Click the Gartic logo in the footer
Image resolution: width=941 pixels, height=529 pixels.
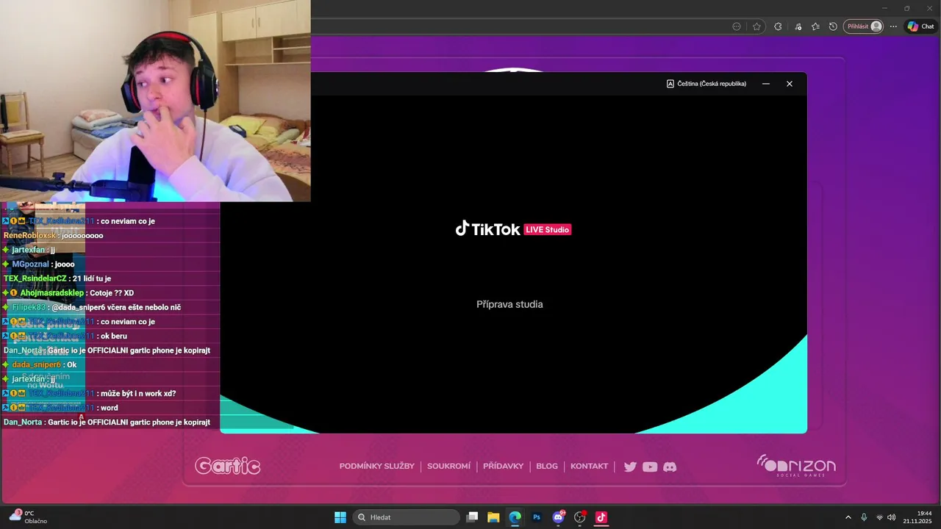[x=228, y=466]
